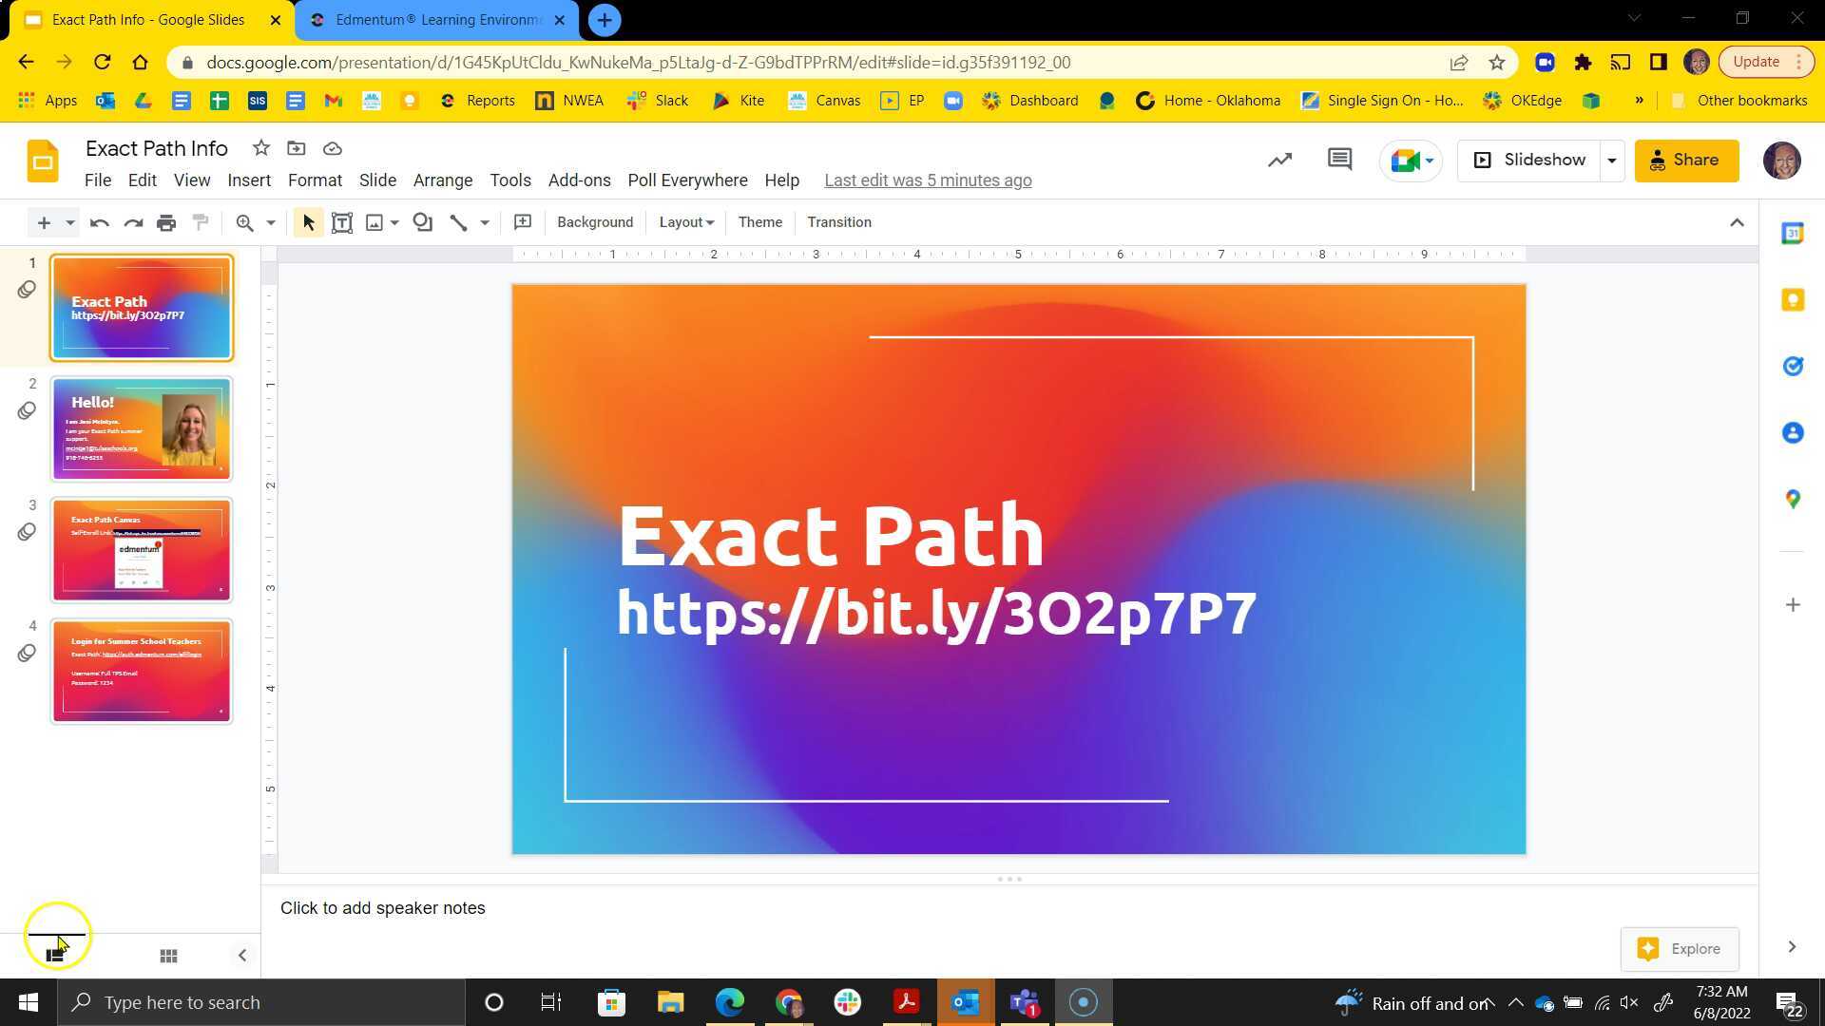Switch to the Edmentum Learning Environment tab
The image size is (1825, 1026).
coord(437,19)
